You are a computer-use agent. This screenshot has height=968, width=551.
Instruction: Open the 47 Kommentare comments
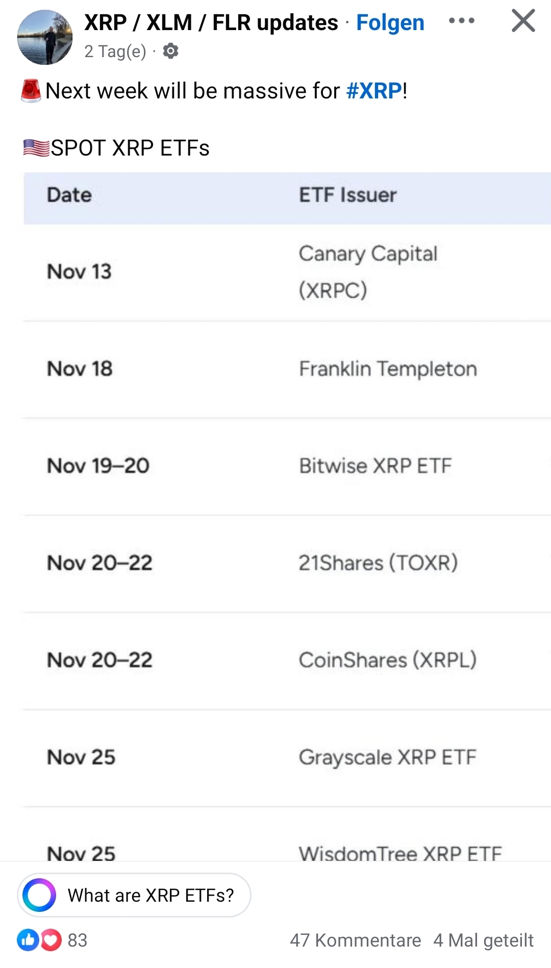click(x=355, y=940)
